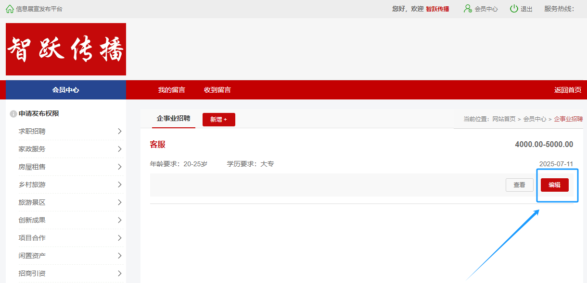This screenshot has width=587, height=283.
Task: Open the 客服 job title link
Action: click(158, 145)
